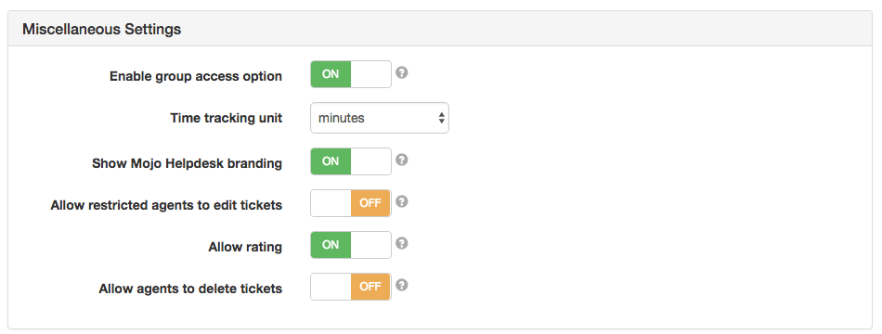
Task: Click the Time tracking unit label
Action: pyautogui.click(x=227, y=118)
